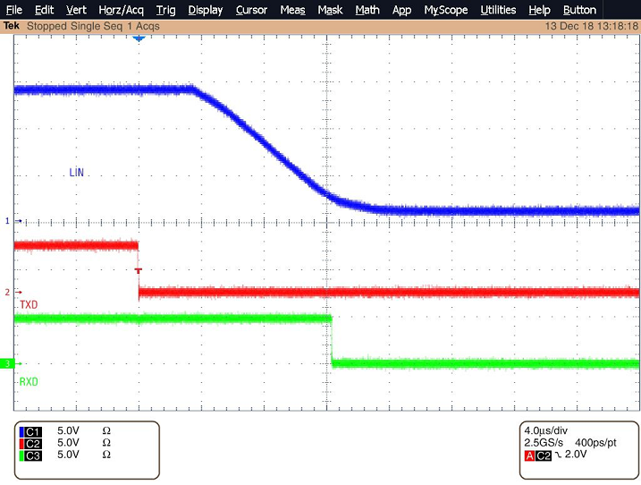641x485 pixels.
Task: Open the File menu
Action: pos(14,10)
